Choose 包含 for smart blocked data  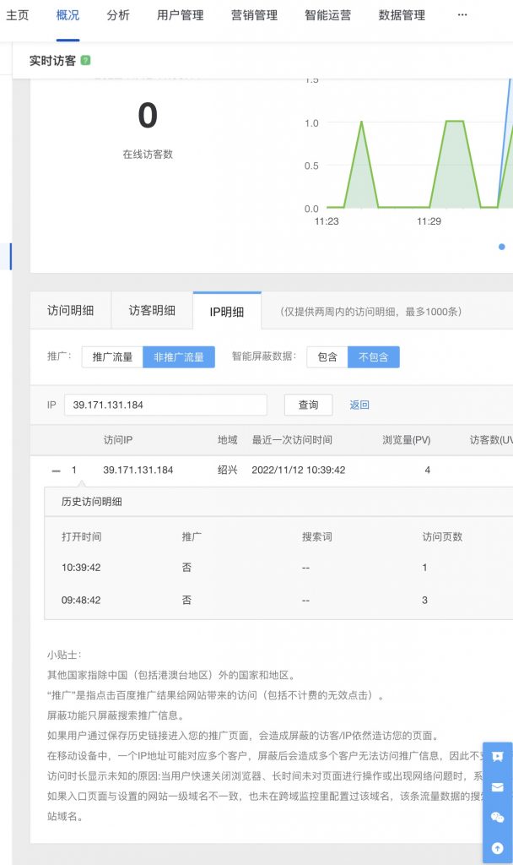coord(327,357)
